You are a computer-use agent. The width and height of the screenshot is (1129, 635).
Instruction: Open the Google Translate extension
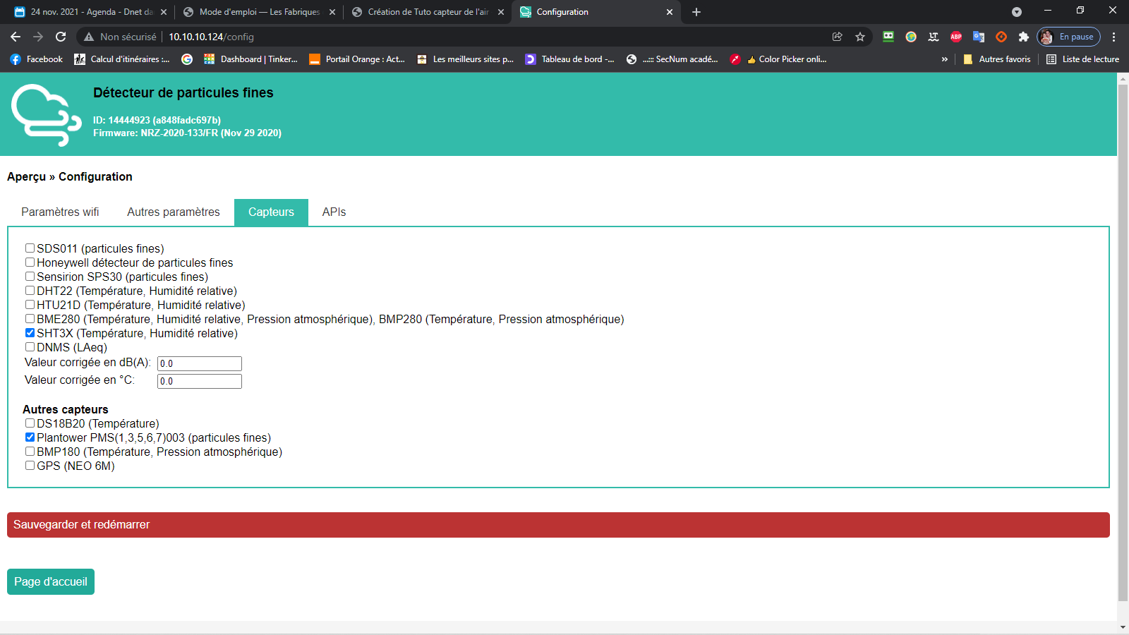pyautogui.click(x=979, y=37)
